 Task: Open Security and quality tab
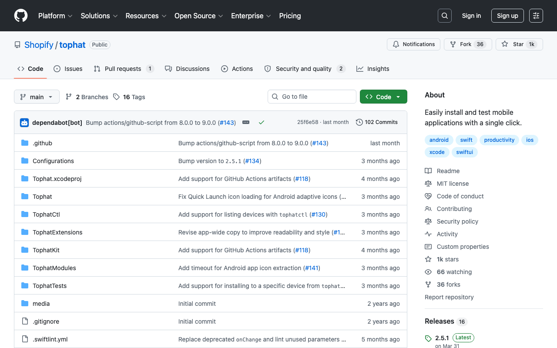tap(305, 69)
